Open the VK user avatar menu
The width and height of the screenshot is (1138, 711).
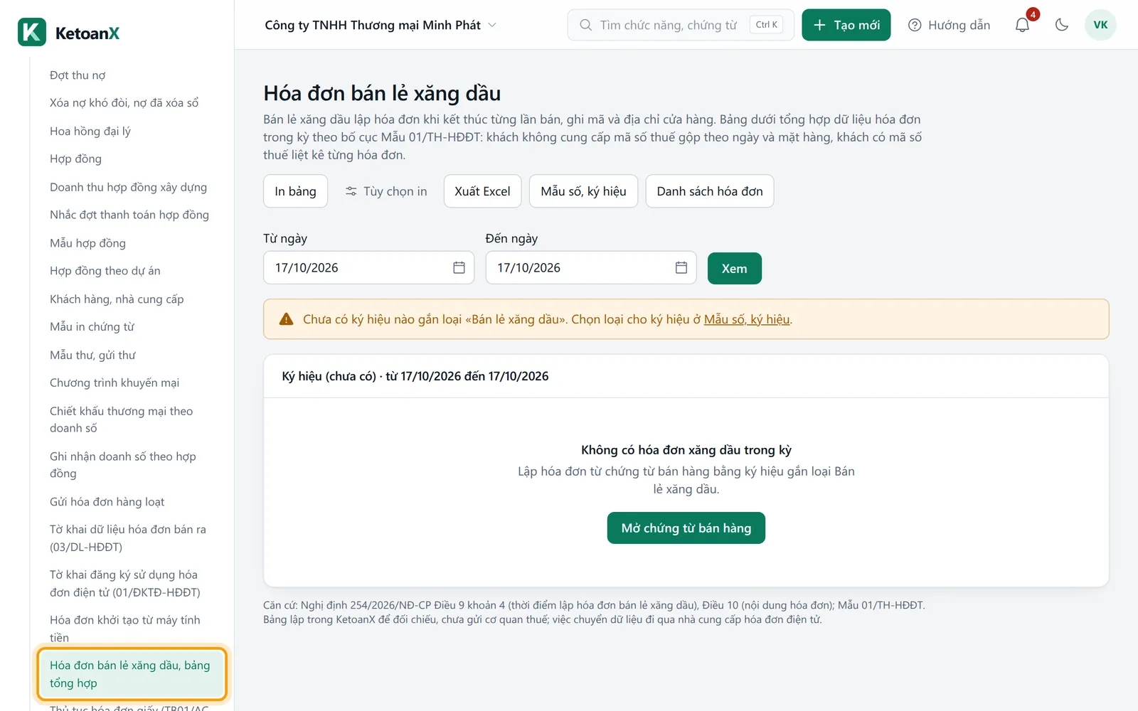tap(1100, 25)
